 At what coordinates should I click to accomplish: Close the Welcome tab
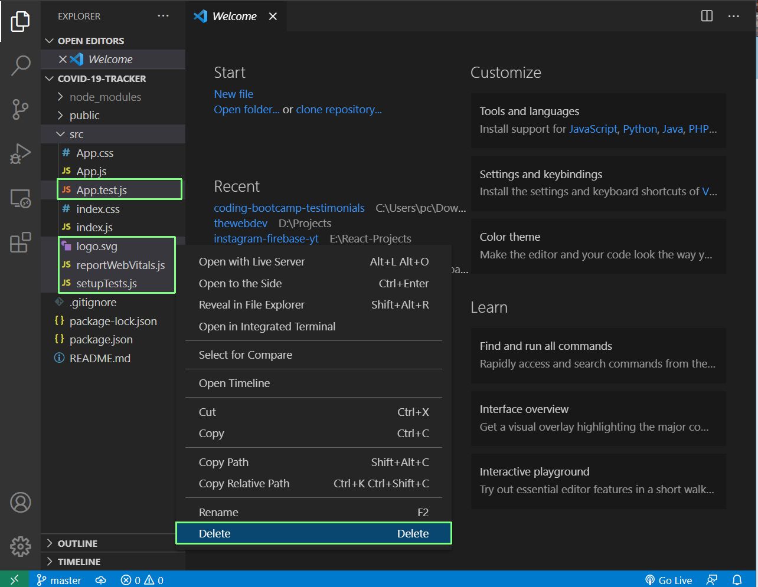tap(273, 17)
